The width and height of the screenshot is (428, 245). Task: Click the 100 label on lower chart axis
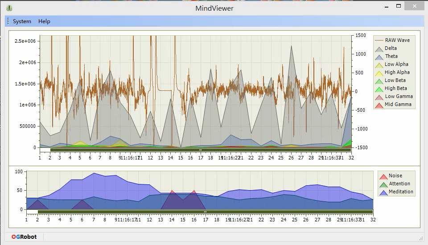pos(19,171)
